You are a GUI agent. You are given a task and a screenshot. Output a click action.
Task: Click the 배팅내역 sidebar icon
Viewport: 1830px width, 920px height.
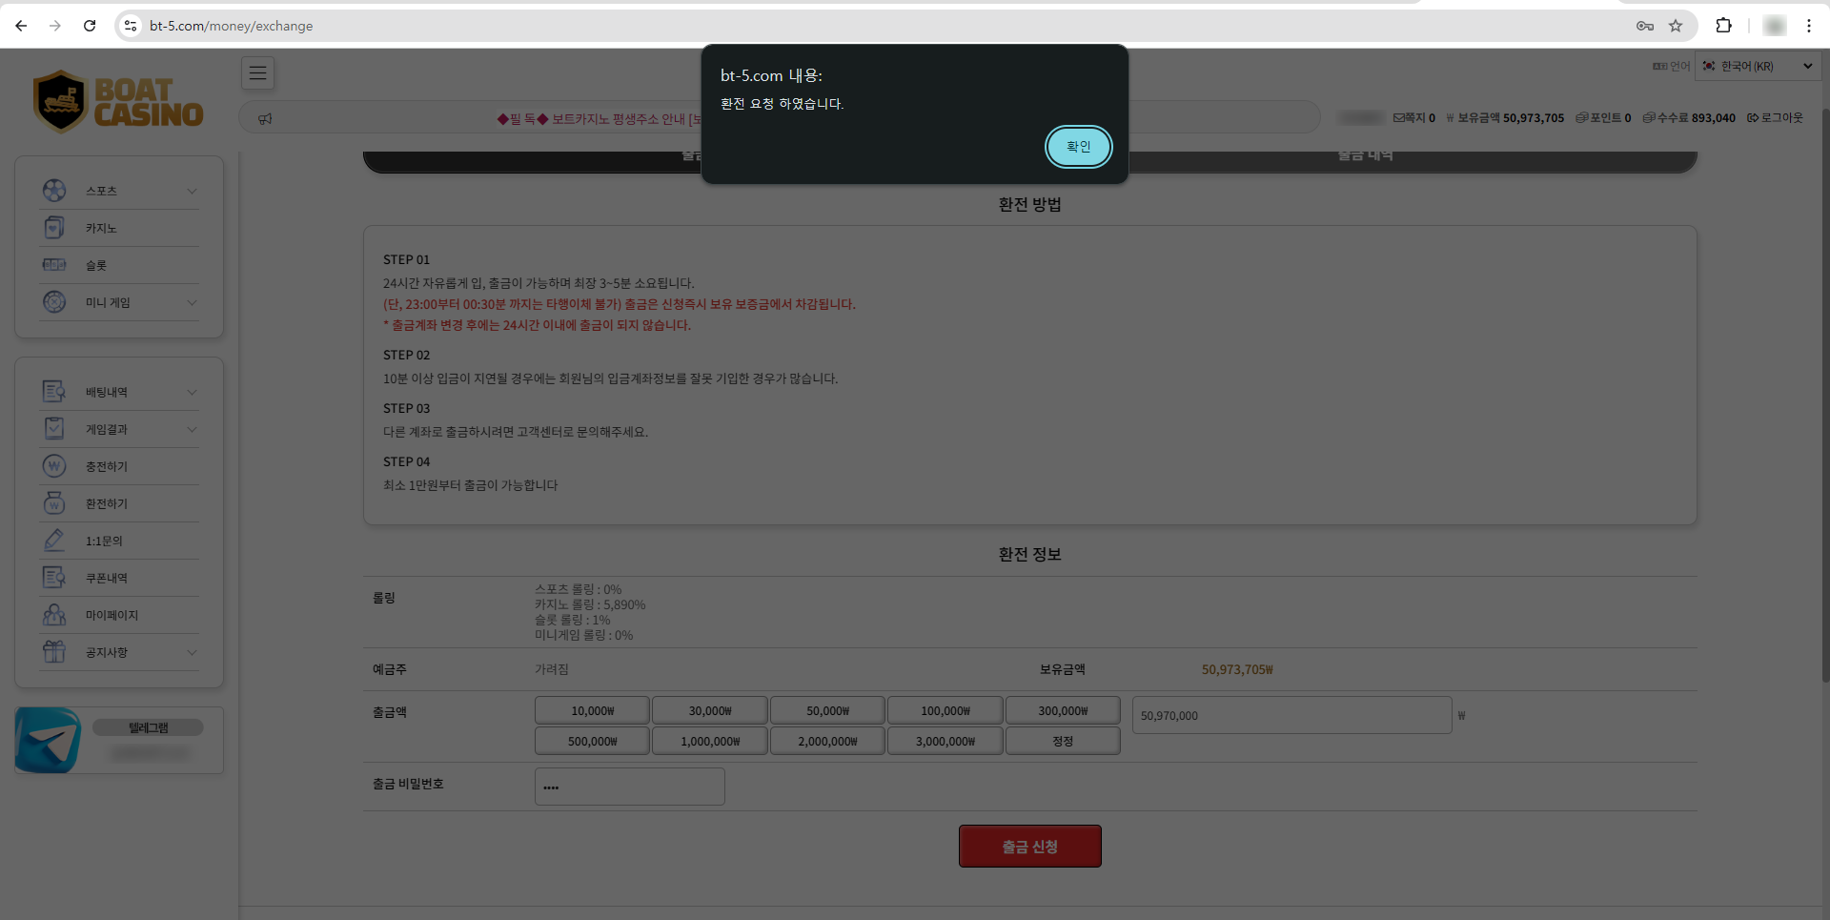tap(54, 392)
